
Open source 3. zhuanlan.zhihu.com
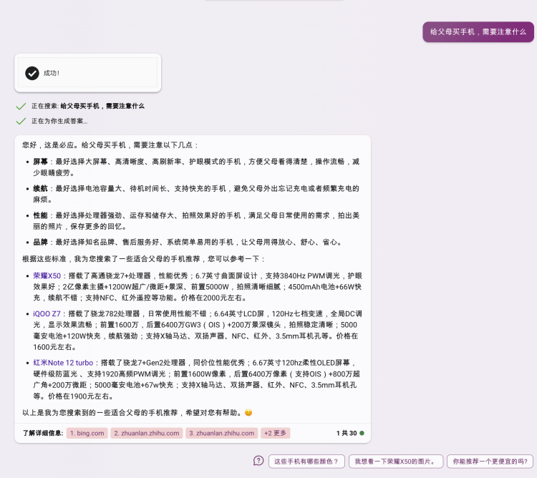pyautogui.click(x=221, y=433)
